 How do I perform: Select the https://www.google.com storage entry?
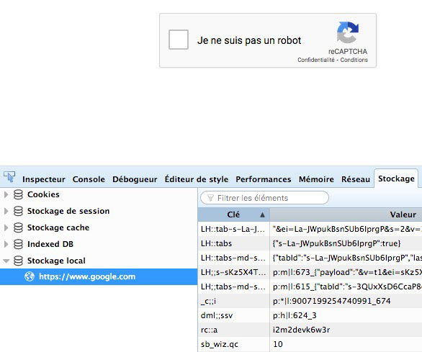tap(99, 276)
